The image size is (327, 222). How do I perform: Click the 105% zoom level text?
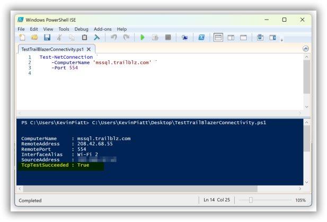point(301,200)
